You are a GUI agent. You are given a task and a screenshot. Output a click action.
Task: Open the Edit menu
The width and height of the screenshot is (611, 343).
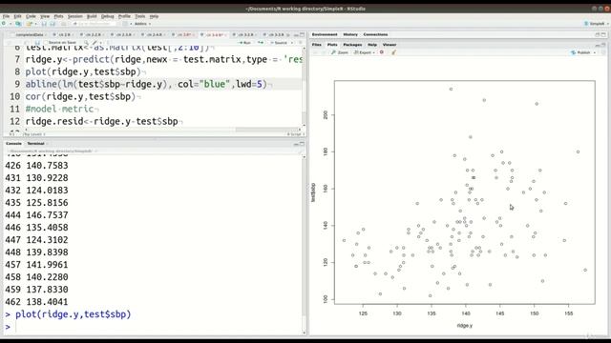pos(17,16)
